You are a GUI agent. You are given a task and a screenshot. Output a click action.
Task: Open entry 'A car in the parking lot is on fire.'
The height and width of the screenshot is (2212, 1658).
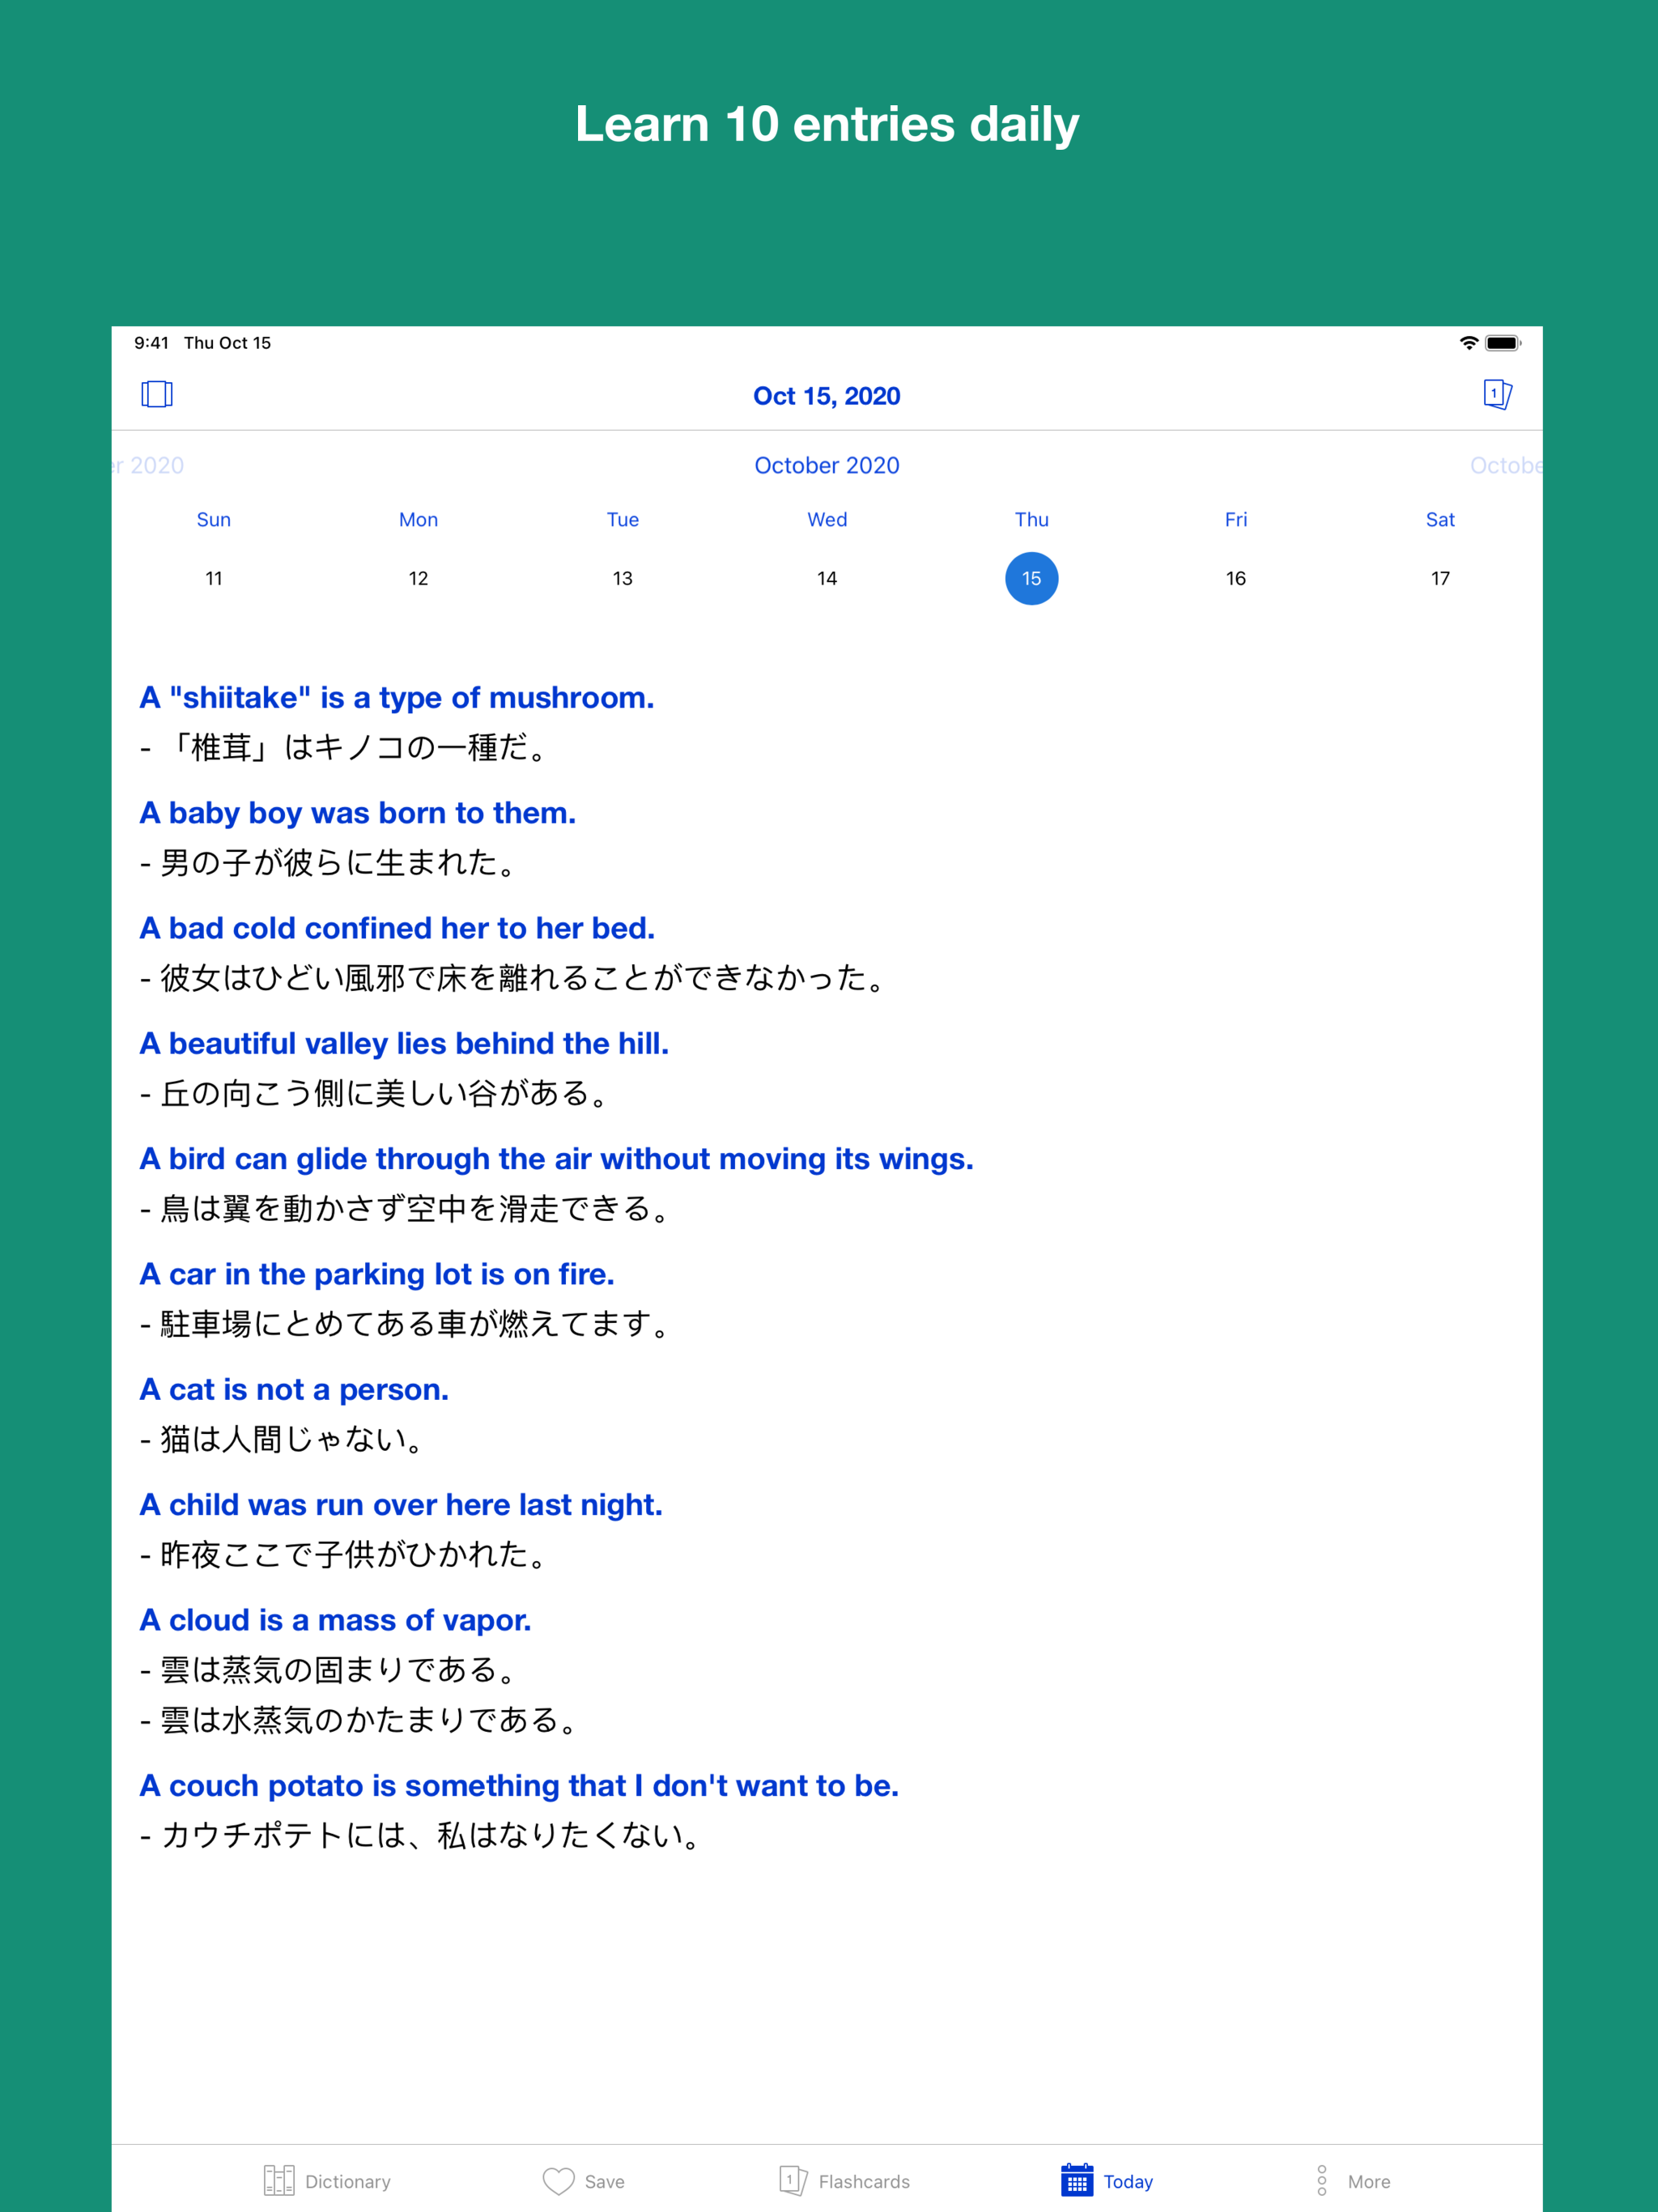click(x=377, y=1274)
